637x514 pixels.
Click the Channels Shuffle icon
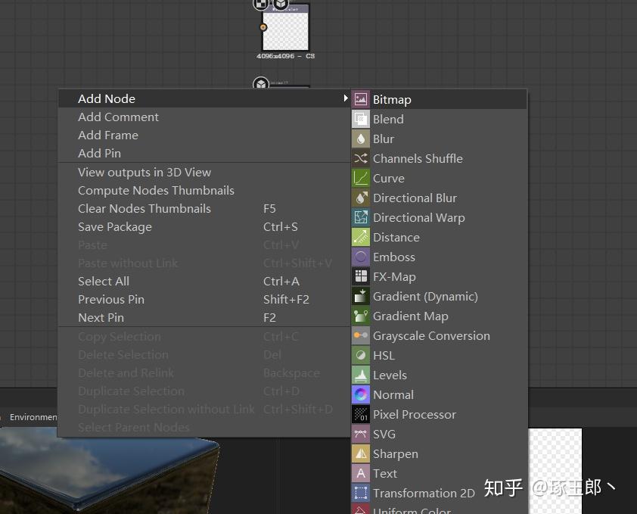[360, 159]
